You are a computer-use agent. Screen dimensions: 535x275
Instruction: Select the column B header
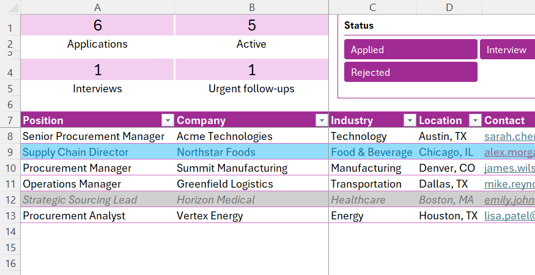click(252, 7)
